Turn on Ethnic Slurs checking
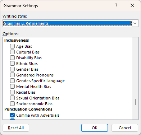The height and width of the screenshot is (135, 141). click(12, 64)
